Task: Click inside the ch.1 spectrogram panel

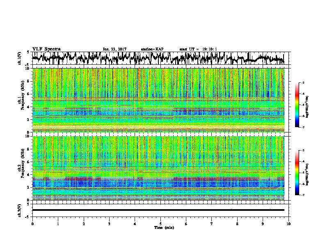Action: 158,100
